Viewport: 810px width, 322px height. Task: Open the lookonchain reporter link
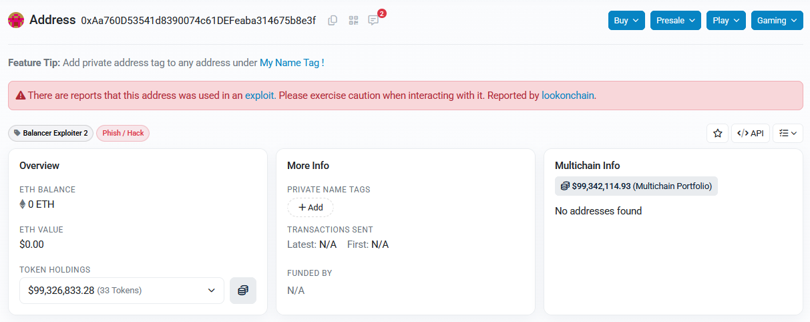click(x=568, y=96)
